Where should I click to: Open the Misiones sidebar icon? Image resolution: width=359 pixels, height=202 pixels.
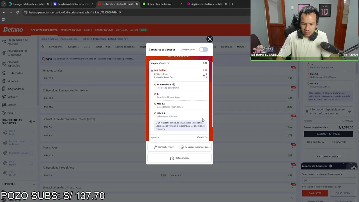click(4, 81)
